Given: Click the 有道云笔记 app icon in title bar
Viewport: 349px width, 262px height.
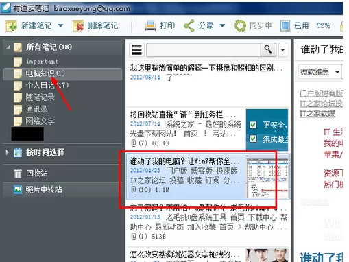Looking at the screenshot, I should 5,8.
